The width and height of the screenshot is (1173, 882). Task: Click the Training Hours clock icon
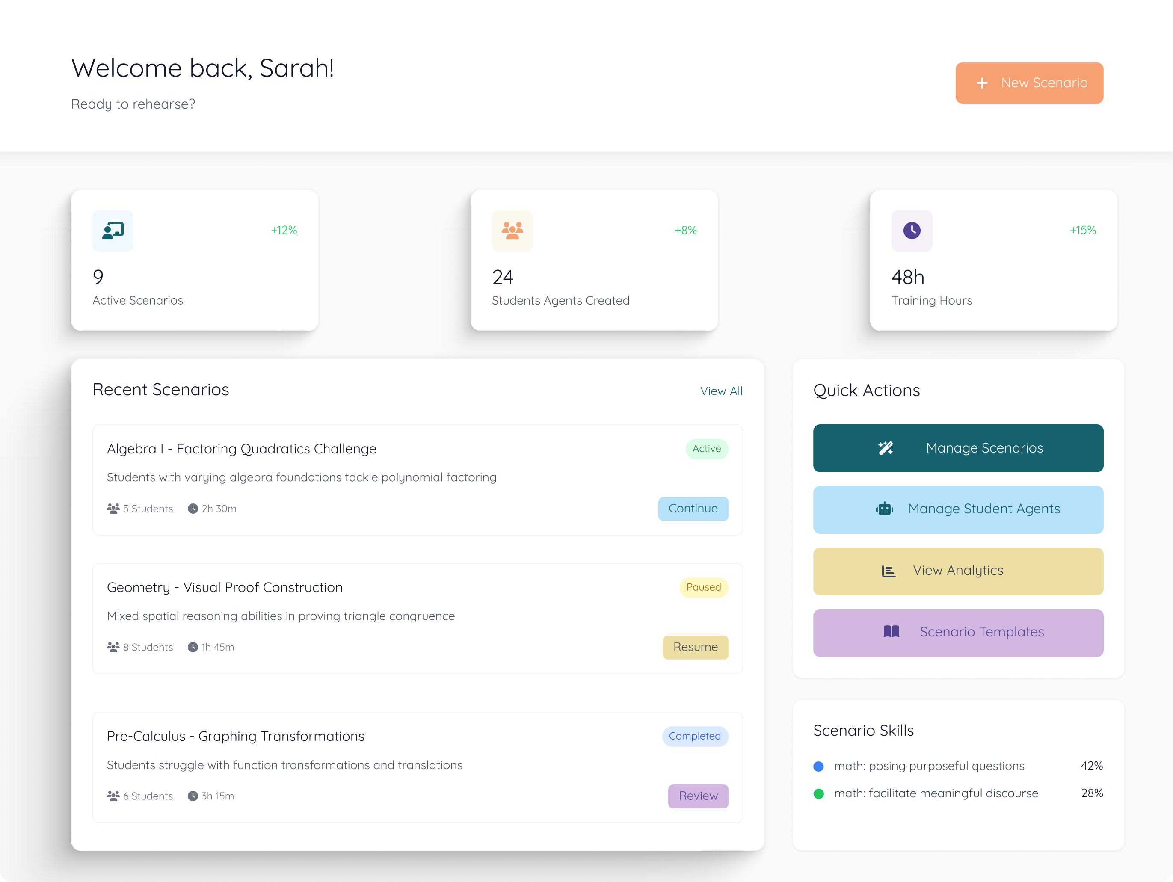click(x=912, y=231)
